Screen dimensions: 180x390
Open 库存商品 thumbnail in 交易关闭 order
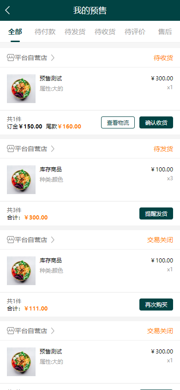[21, 271]
